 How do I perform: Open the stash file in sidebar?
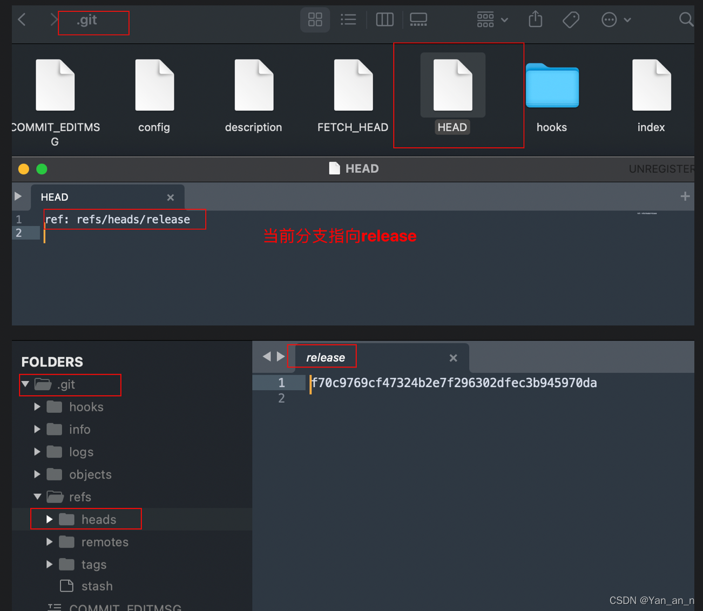tap(97, 586)
